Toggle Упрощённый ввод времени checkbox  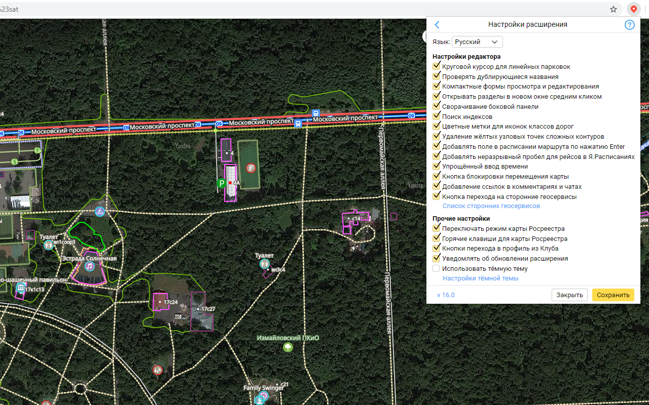pos(436,166)
